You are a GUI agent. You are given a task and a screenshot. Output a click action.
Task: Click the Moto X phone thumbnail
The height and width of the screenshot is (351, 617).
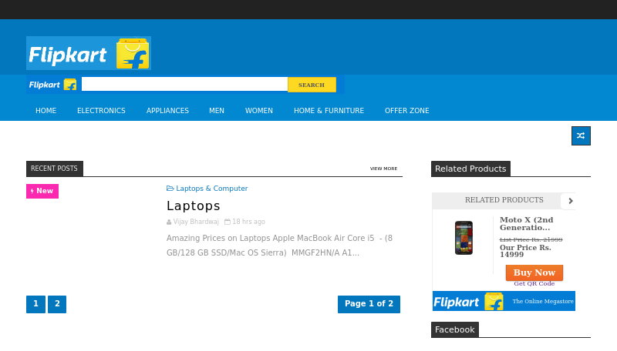[x=464, y=238]
